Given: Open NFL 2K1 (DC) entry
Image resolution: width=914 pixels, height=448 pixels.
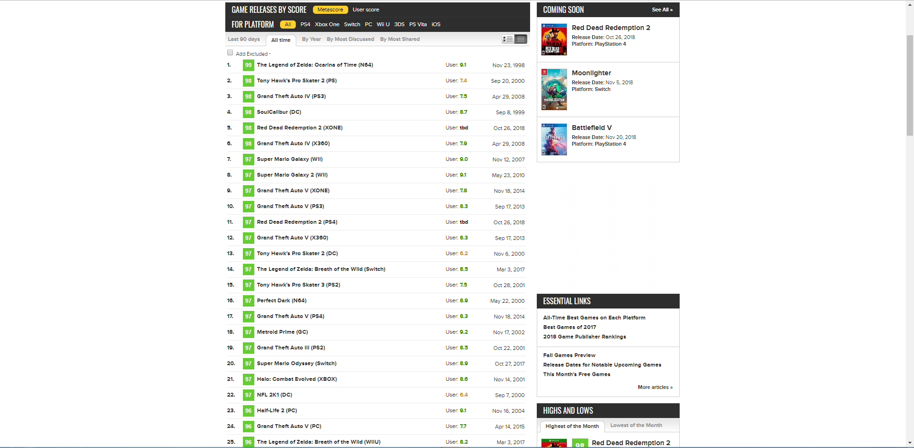Looking at the screenshot, I should pyautogui.click(x=274, y=395).
